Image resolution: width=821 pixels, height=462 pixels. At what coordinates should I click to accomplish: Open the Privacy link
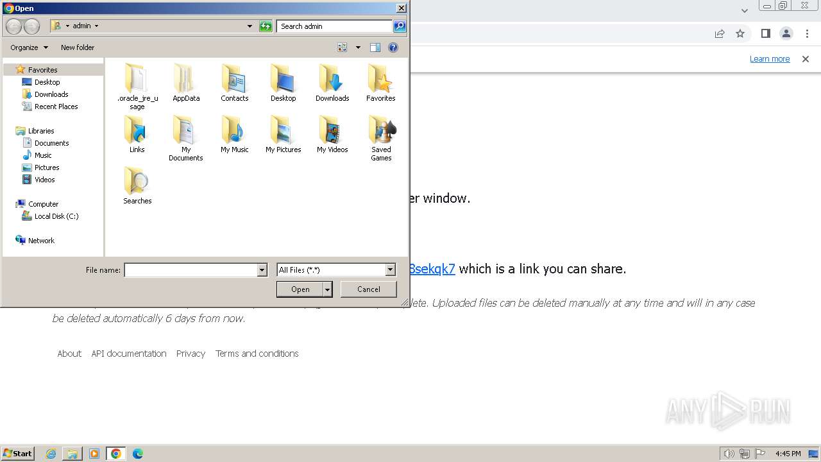pos(190,354)
